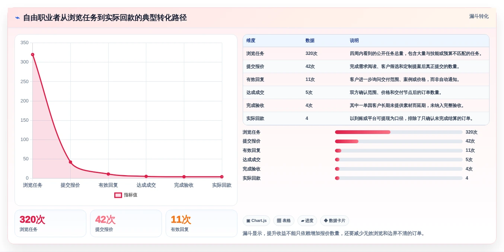Image resolution: width=504 pixels, height=252 pixels.
Task: Select the 11次 有效回复 stat card
Action: [201, 223]
